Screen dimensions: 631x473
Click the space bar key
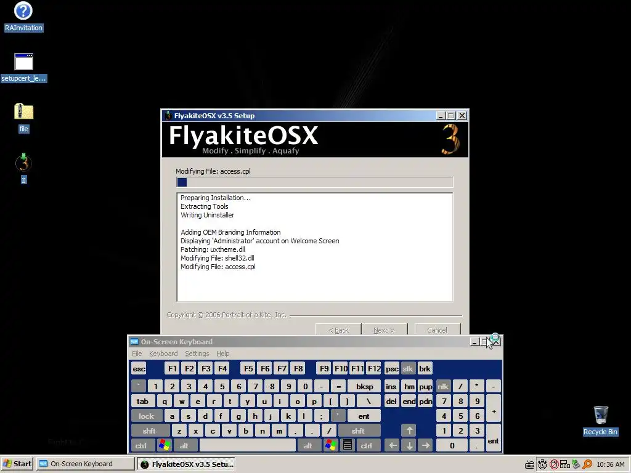pos(248,445)
